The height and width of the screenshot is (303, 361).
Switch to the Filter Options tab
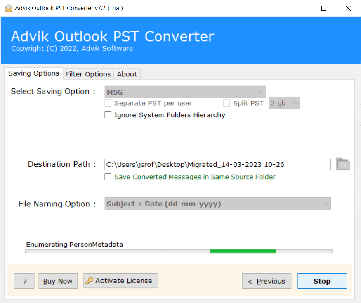click(88, 74)
